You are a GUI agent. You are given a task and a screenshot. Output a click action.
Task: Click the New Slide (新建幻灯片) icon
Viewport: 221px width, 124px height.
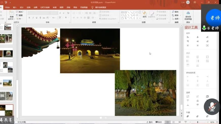point(12,13)
